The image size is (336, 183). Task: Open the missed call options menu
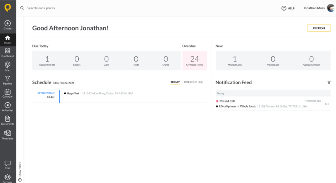[327, 104]
